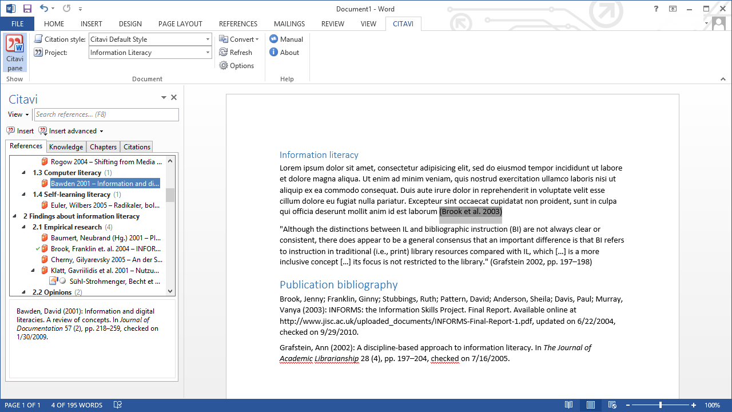The image size is (732, 412).
Task: Click the Word application icon in title bar
Action: click(x=11, y=9)
